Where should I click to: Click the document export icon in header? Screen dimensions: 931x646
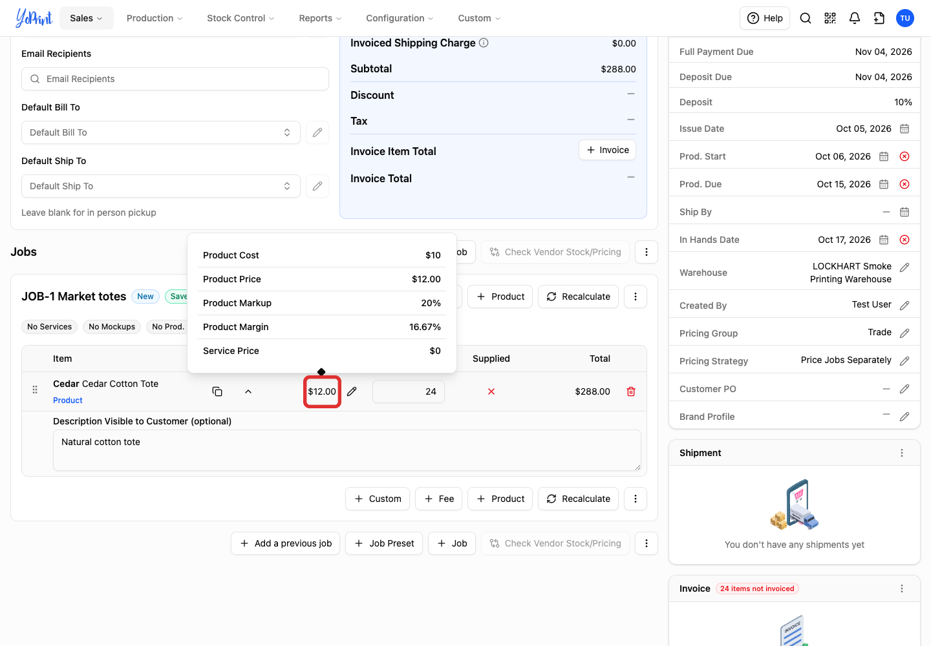click(879, 18)
